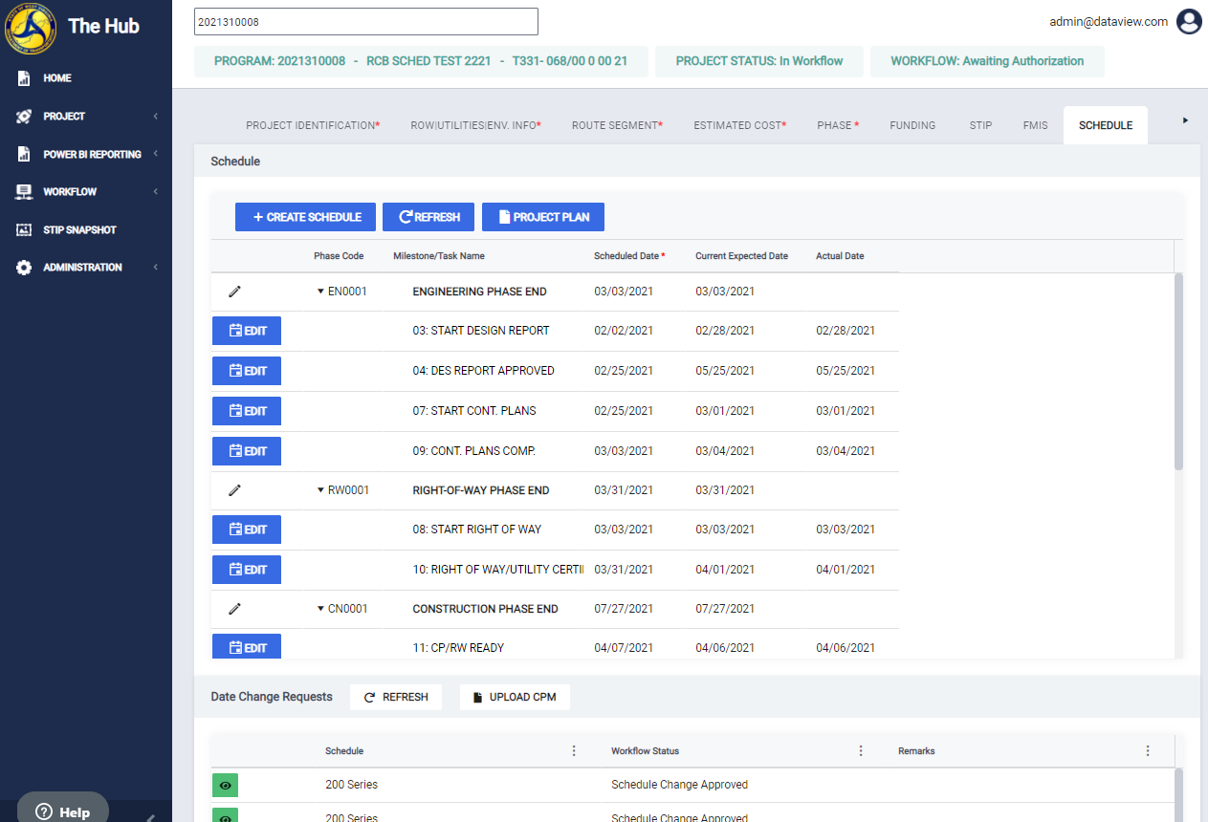Edit the 09: CONT. PLANS COMP. task

tap(247, 451)
